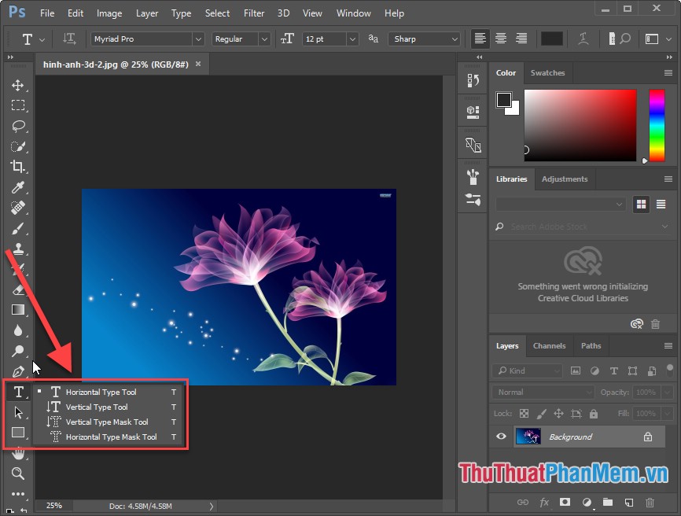Select the Move tool

coord(18,85)
